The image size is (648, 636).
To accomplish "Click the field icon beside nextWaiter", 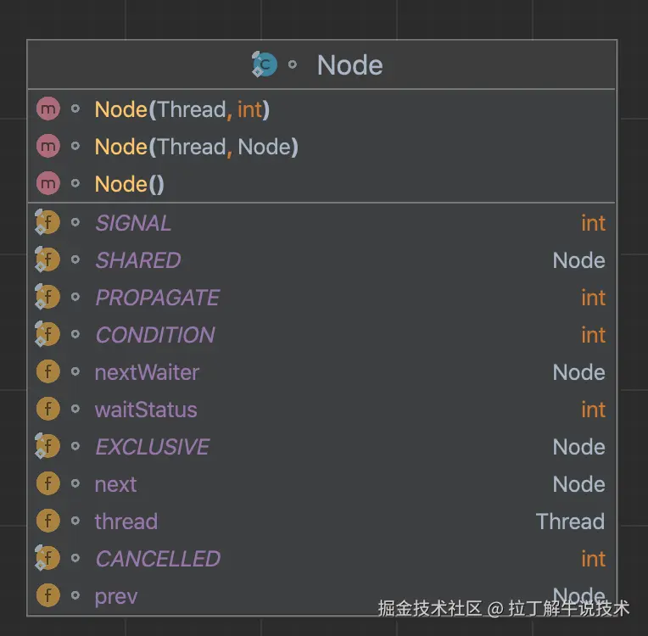I will (48, 372).
